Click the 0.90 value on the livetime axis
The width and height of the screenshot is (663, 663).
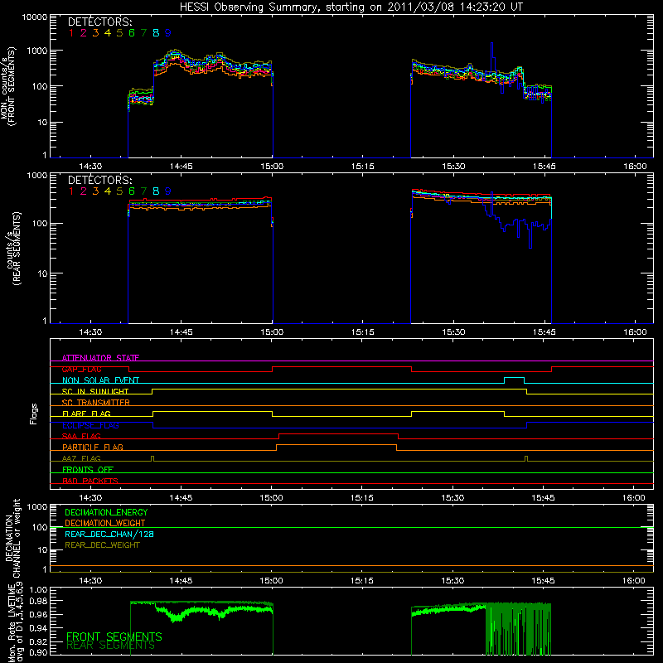[38, 652]
